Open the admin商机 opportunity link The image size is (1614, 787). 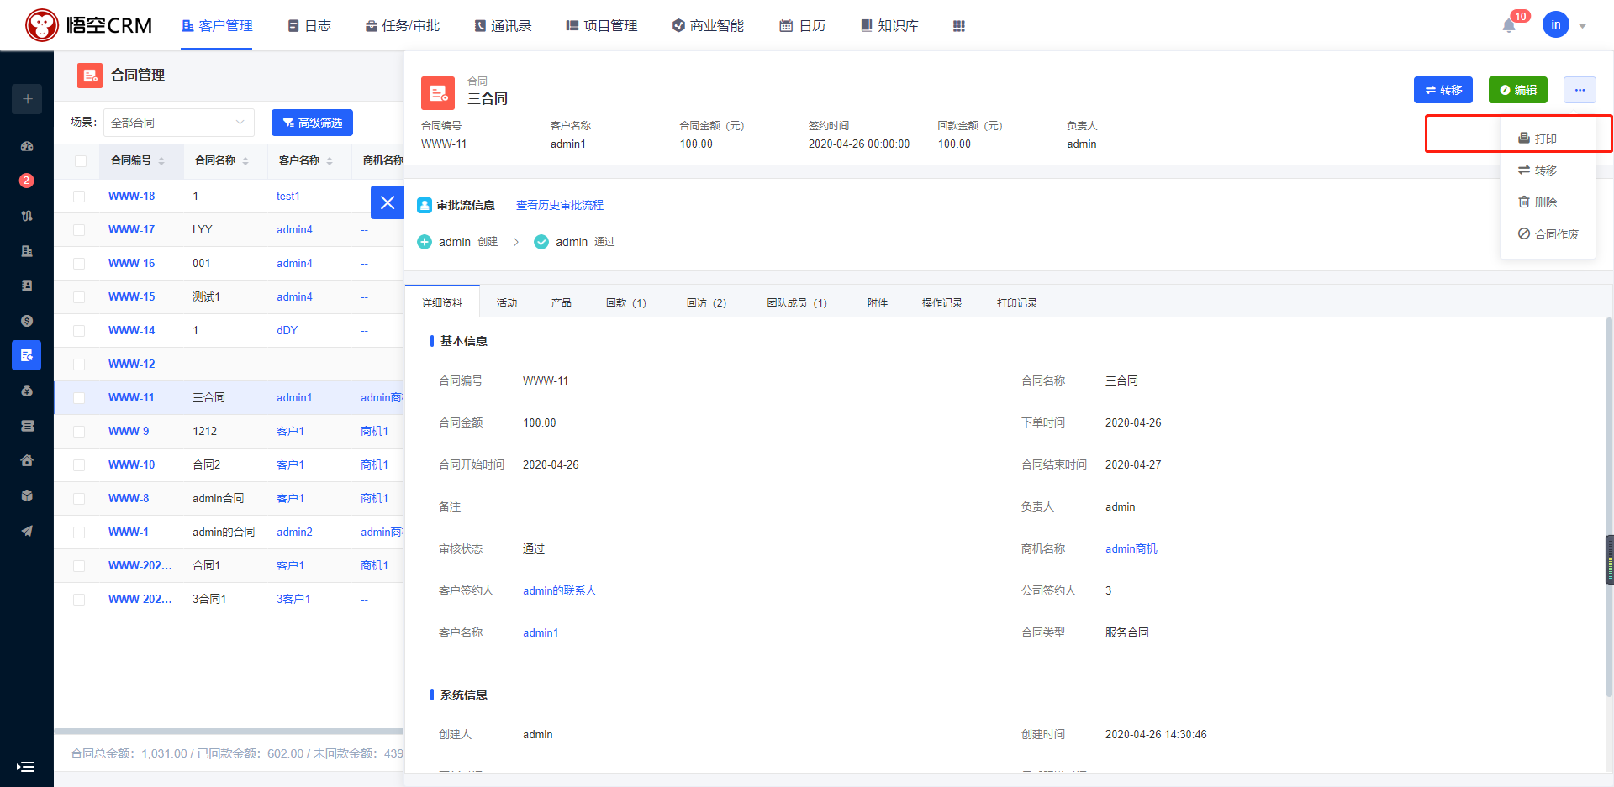pos(1131,549)
